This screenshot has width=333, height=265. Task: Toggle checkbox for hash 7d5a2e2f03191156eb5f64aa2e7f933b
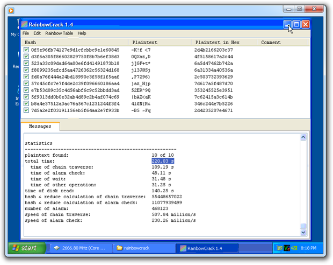point(26,110)
